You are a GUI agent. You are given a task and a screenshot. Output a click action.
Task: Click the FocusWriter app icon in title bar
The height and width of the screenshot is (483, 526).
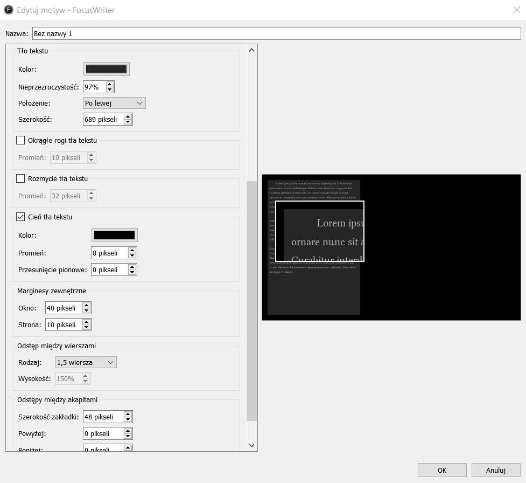point(9,10)
